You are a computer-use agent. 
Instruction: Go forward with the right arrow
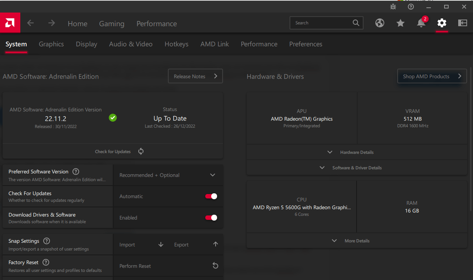[x=51, y=23]
